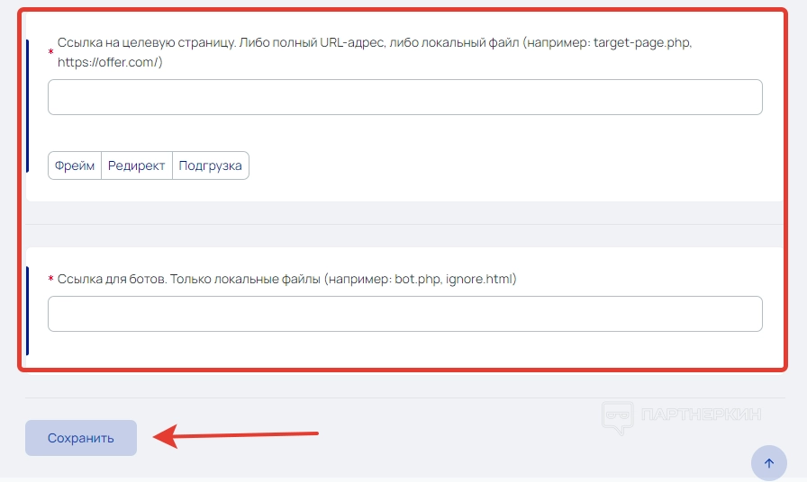Click the red asterisk beside target page label
807x482 pixels.
tap(50, 53)
